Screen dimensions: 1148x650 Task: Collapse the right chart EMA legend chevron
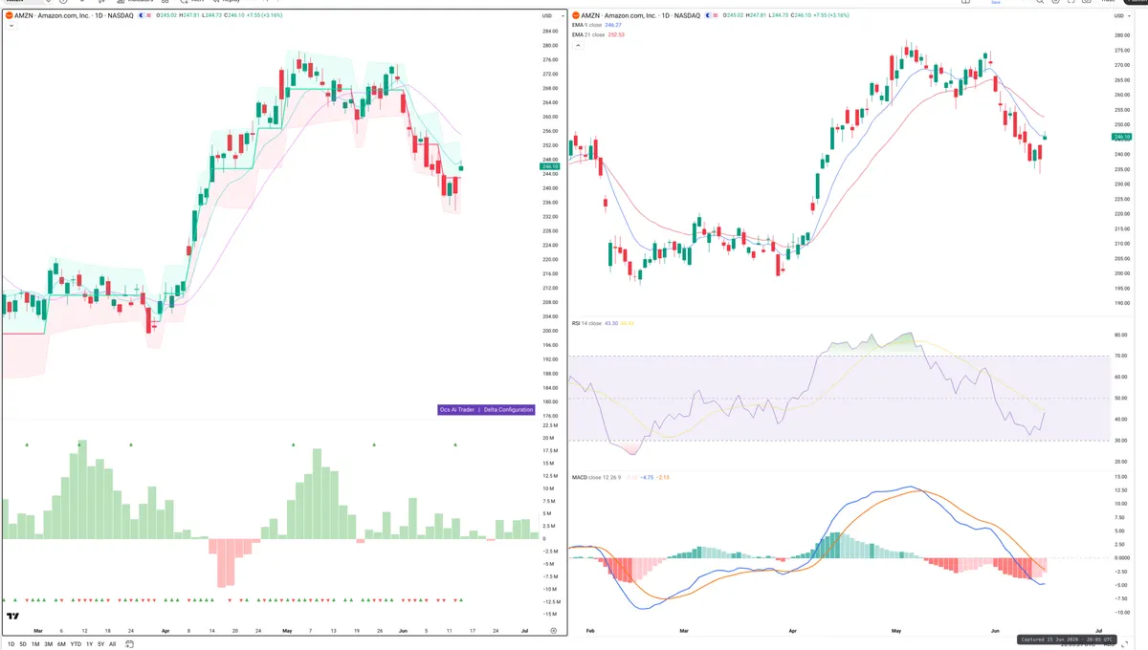tap(577, 45)
